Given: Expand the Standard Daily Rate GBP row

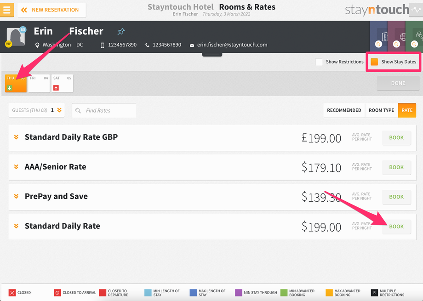Looking at the screenshot, I should pos(17,137).
